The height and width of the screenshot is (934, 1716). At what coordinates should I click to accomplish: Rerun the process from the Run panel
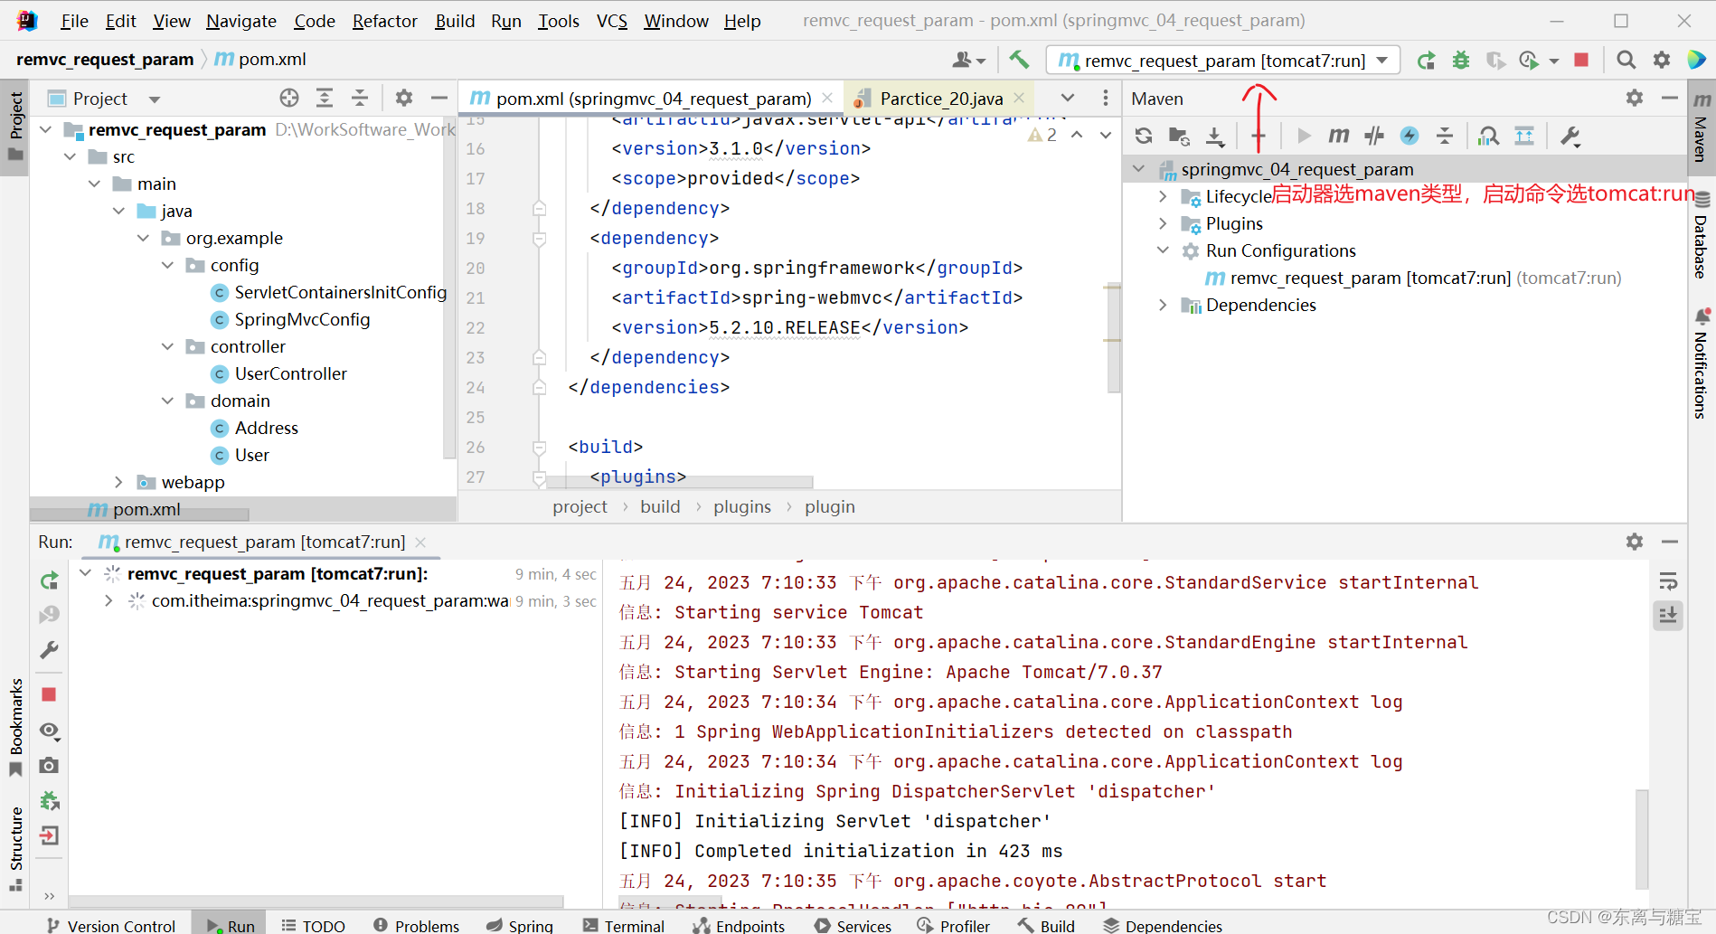point(50,580)
